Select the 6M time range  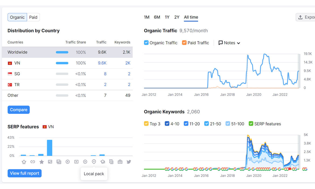point(157,17)
